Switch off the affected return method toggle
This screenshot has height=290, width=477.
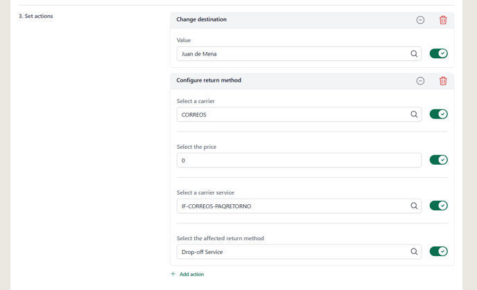click(x=438, y=251)
